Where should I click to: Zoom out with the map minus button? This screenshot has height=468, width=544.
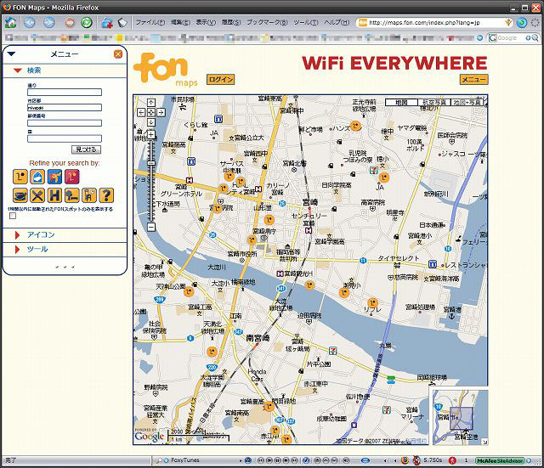[151, 227]
